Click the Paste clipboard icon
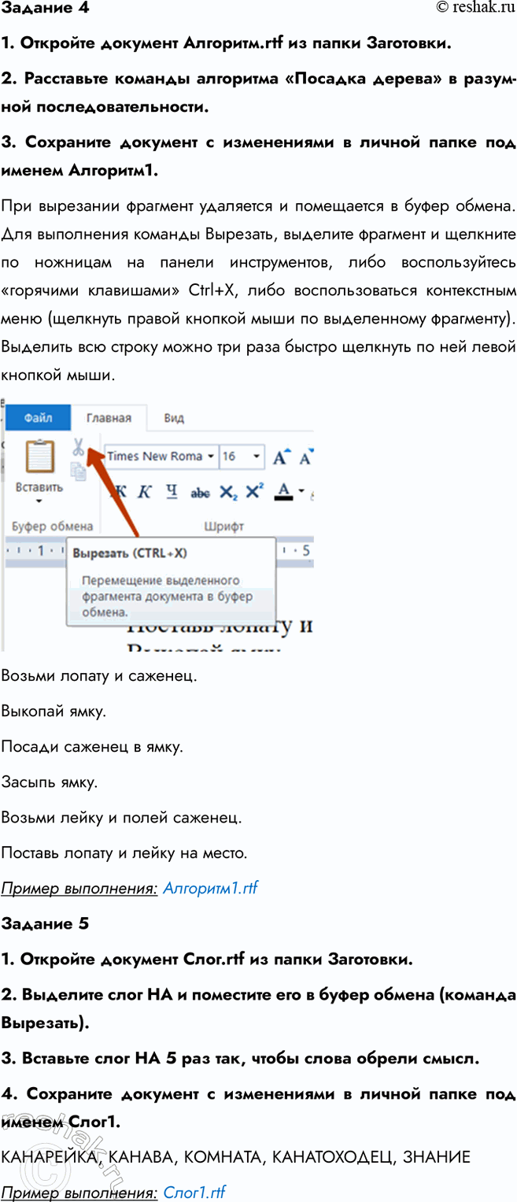 tap(39, 457)
